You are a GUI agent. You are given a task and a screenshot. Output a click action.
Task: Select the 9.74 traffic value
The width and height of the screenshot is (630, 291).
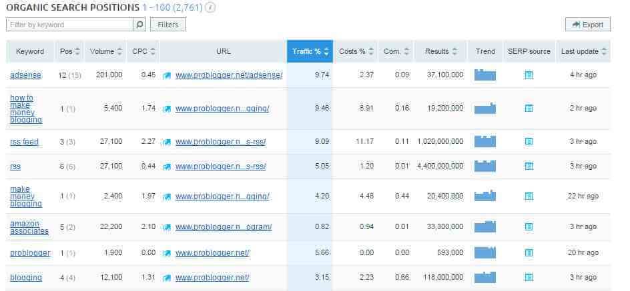click(x=322, y=75)
